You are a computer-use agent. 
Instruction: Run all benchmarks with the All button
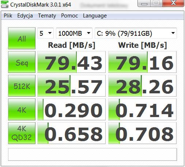tap(22, 38)
